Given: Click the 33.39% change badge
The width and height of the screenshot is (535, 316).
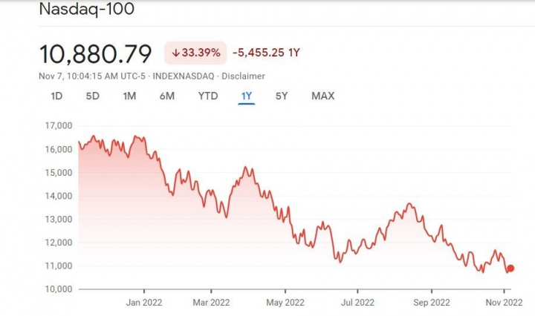Looking at the screenshot, I should click(x=195, y=53).
